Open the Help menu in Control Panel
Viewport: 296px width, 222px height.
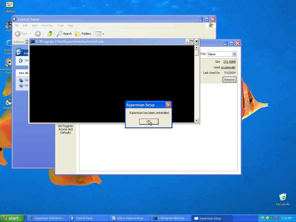point(70,25)
